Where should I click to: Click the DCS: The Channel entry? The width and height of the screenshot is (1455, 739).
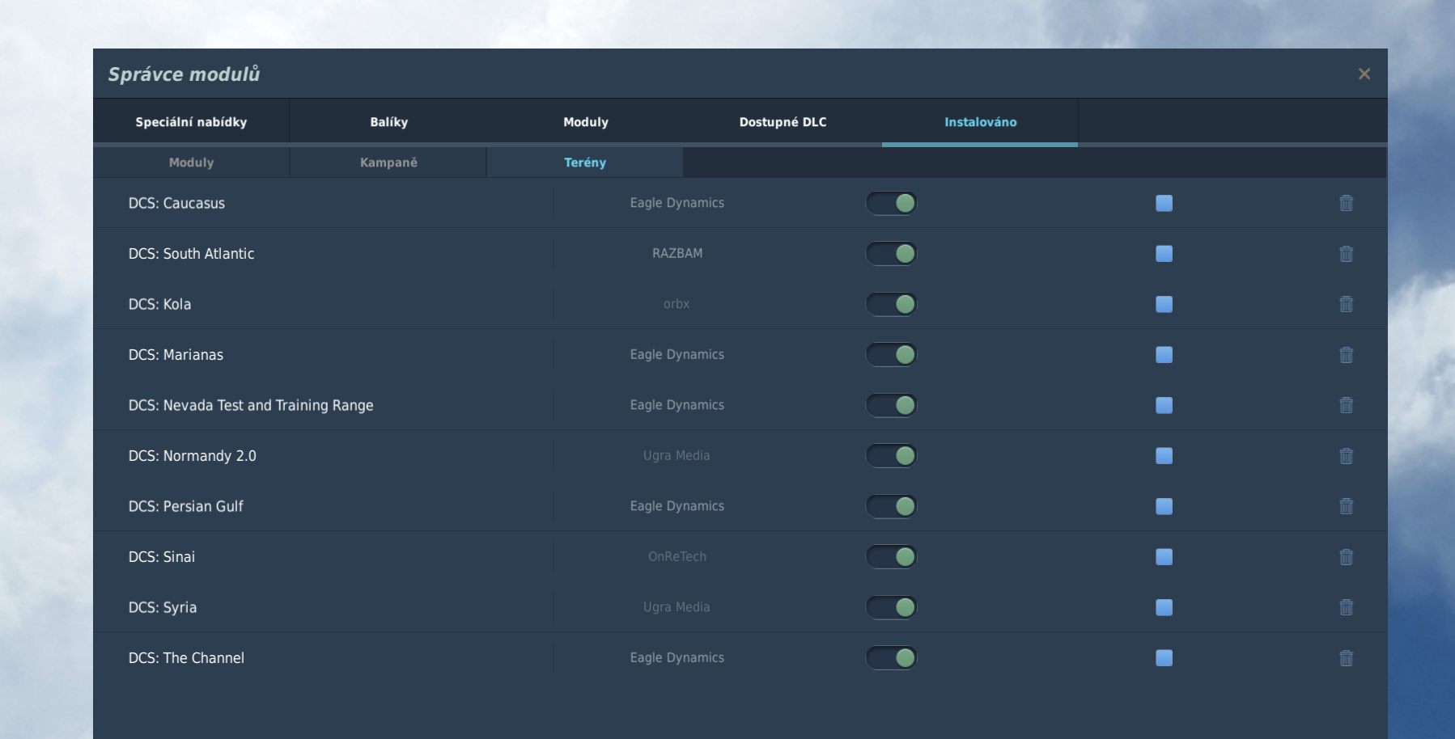tap(186, 658)
